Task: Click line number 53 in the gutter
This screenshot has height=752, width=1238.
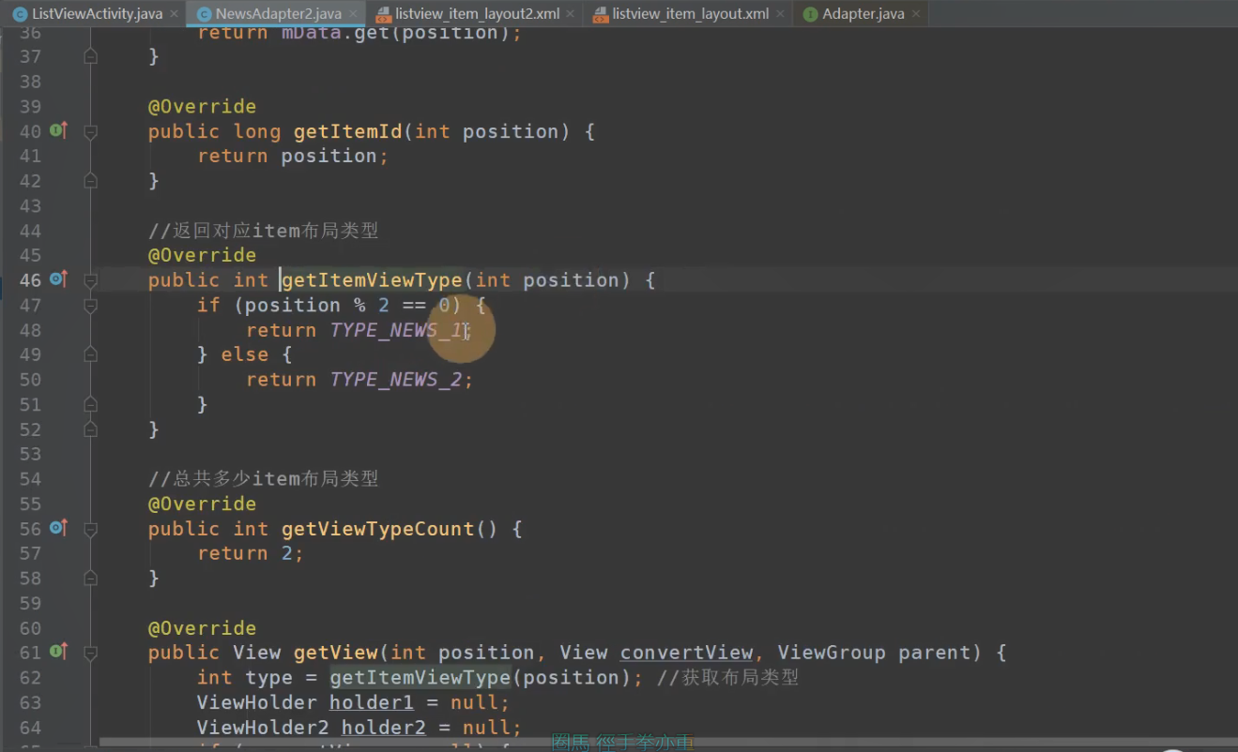Action: pyautogui.click(x=30, y=454)
